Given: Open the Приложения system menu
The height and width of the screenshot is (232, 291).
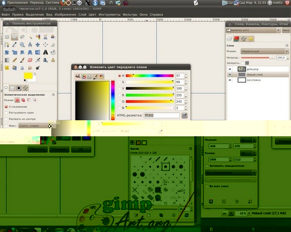Looking at the screenshot, I should [17, 3].
